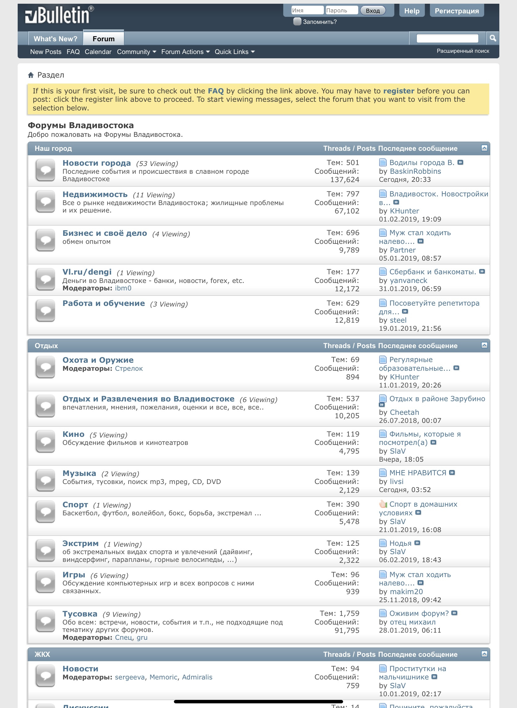This screenshot has height=708, width=517.
Task: Click forum status icon for Музыка
Action: coord(45,481)
